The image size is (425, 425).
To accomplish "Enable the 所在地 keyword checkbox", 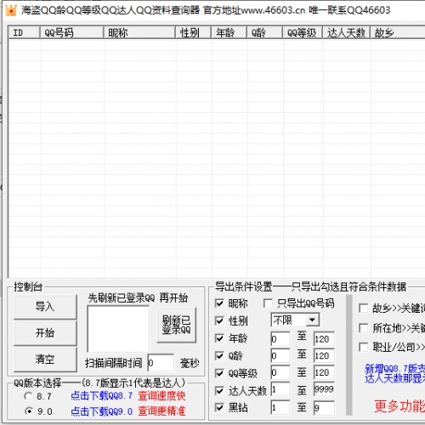I will 364,328.
